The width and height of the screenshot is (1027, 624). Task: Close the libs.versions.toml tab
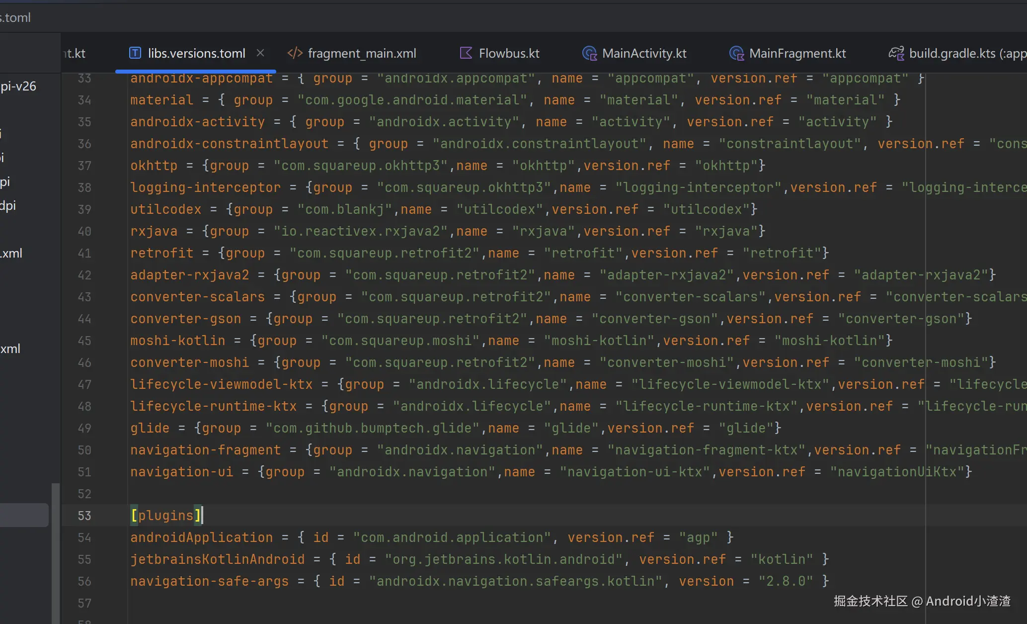click(x=260, y=53)
